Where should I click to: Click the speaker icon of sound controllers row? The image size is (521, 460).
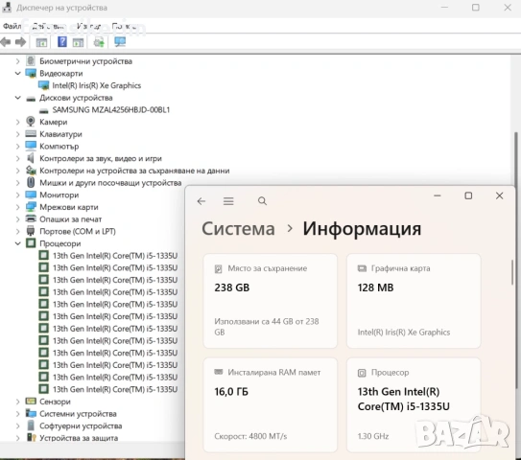pos(31,158)
